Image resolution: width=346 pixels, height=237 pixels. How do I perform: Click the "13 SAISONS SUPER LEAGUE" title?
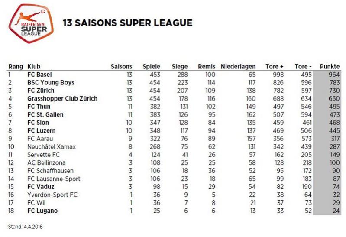point(127,23)
